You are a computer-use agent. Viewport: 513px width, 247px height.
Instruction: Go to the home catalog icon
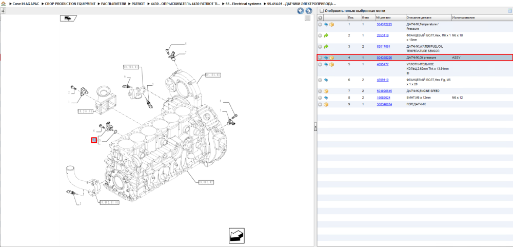pyautogui.click(x=3, y=3)
